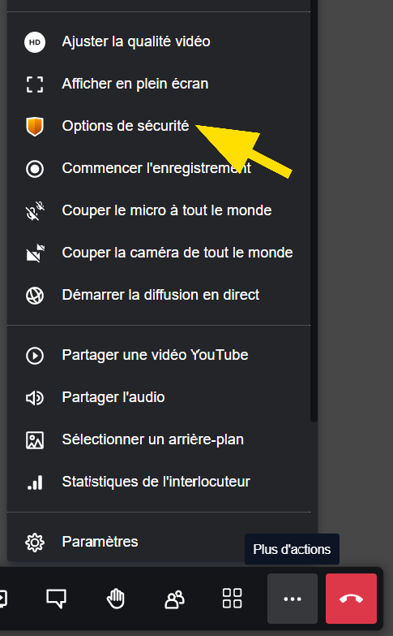The width and height of the screenshot is (393, 636).
Task: Click the three-dots more actions button
Action: pyautogui.click(x=293, y=599)
